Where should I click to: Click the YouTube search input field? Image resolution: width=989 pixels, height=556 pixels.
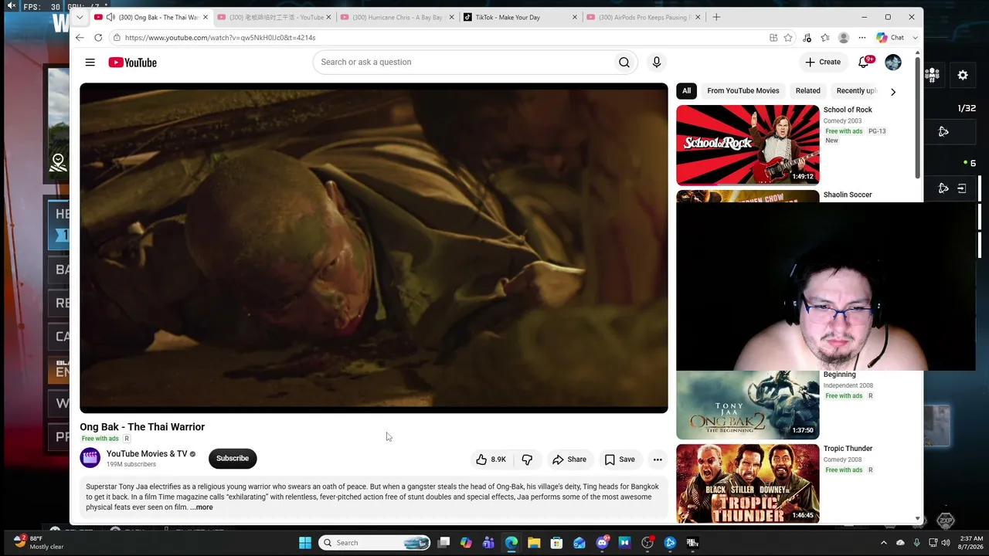pyautogui.click(x=464, y=63)
